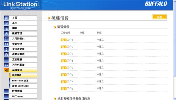Screen dimensions: 176x100
Task: Click the orange 說明 help button
Action: 159,17
